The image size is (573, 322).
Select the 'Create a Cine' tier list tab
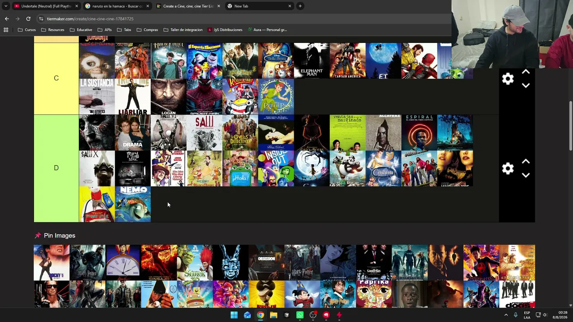(x=188, y=6)
